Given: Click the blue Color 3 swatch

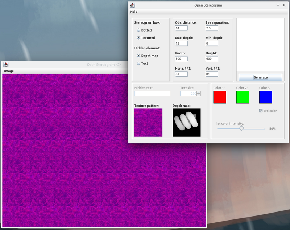Looking at the screenshot, I should (x=265, y=97).
